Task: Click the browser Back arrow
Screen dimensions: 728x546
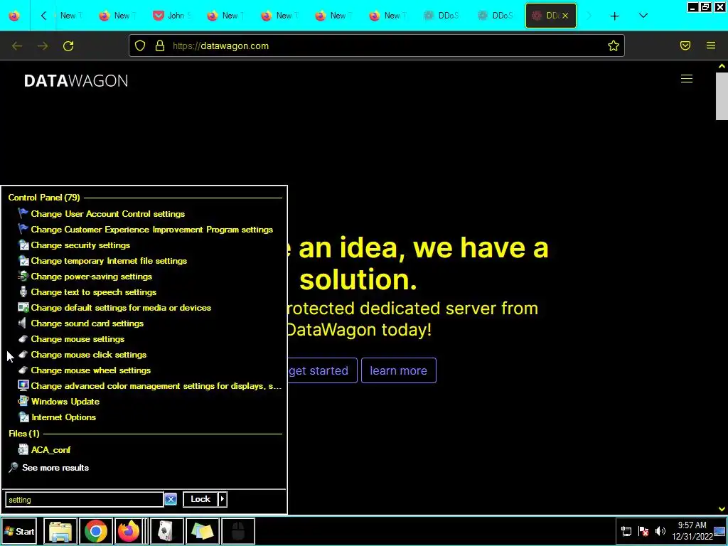Action: pos(17,46)
